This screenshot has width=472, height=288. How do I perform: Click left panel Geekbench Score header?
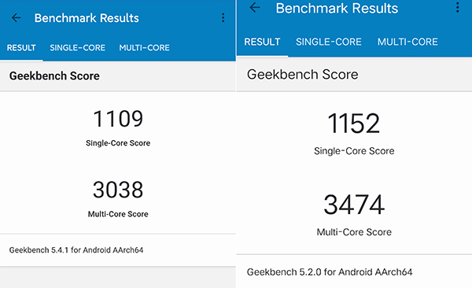click(x=54, y=76)
